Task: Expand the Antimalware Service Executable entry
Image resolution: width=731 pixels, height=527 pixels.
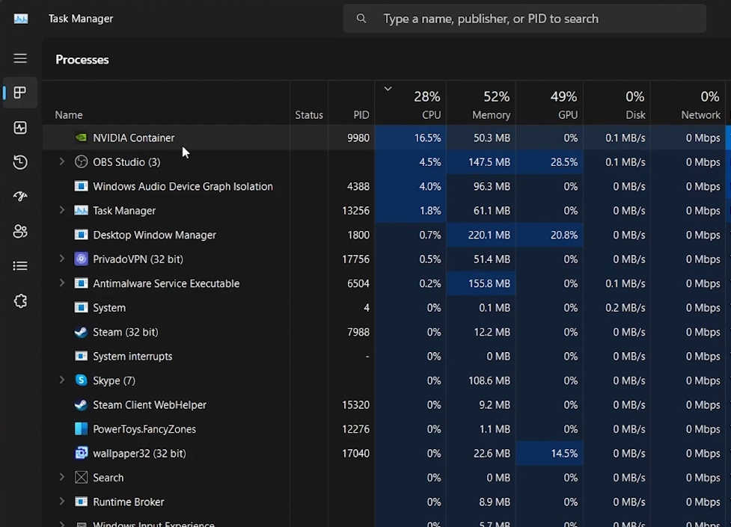Action: point(62,283)
